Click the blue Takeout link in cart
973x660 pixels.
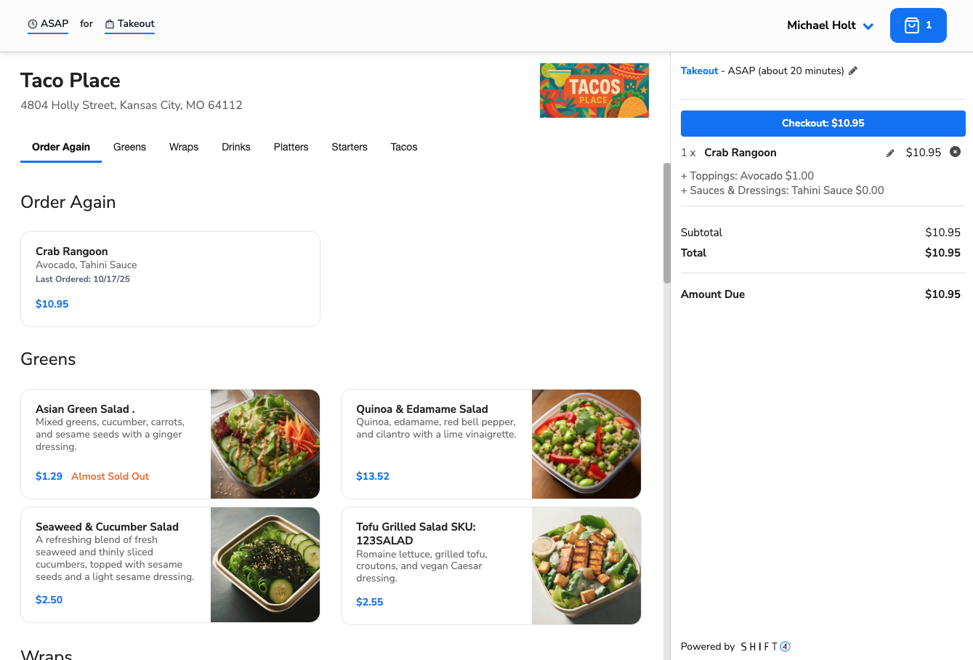click(x=699, y=71)
